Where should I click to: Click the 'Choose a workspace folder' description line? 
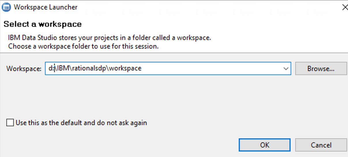click(83, 46)
